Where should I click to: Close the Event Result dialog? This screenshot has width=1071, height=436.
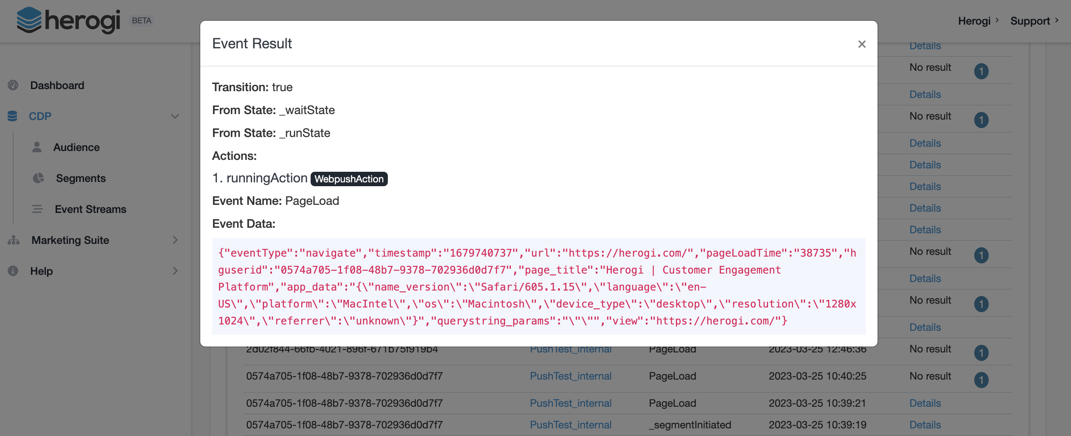coord(861,44)
